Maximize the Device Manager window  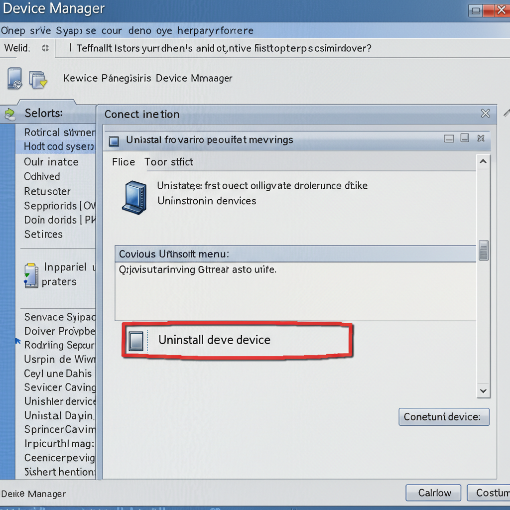point(476,11)
